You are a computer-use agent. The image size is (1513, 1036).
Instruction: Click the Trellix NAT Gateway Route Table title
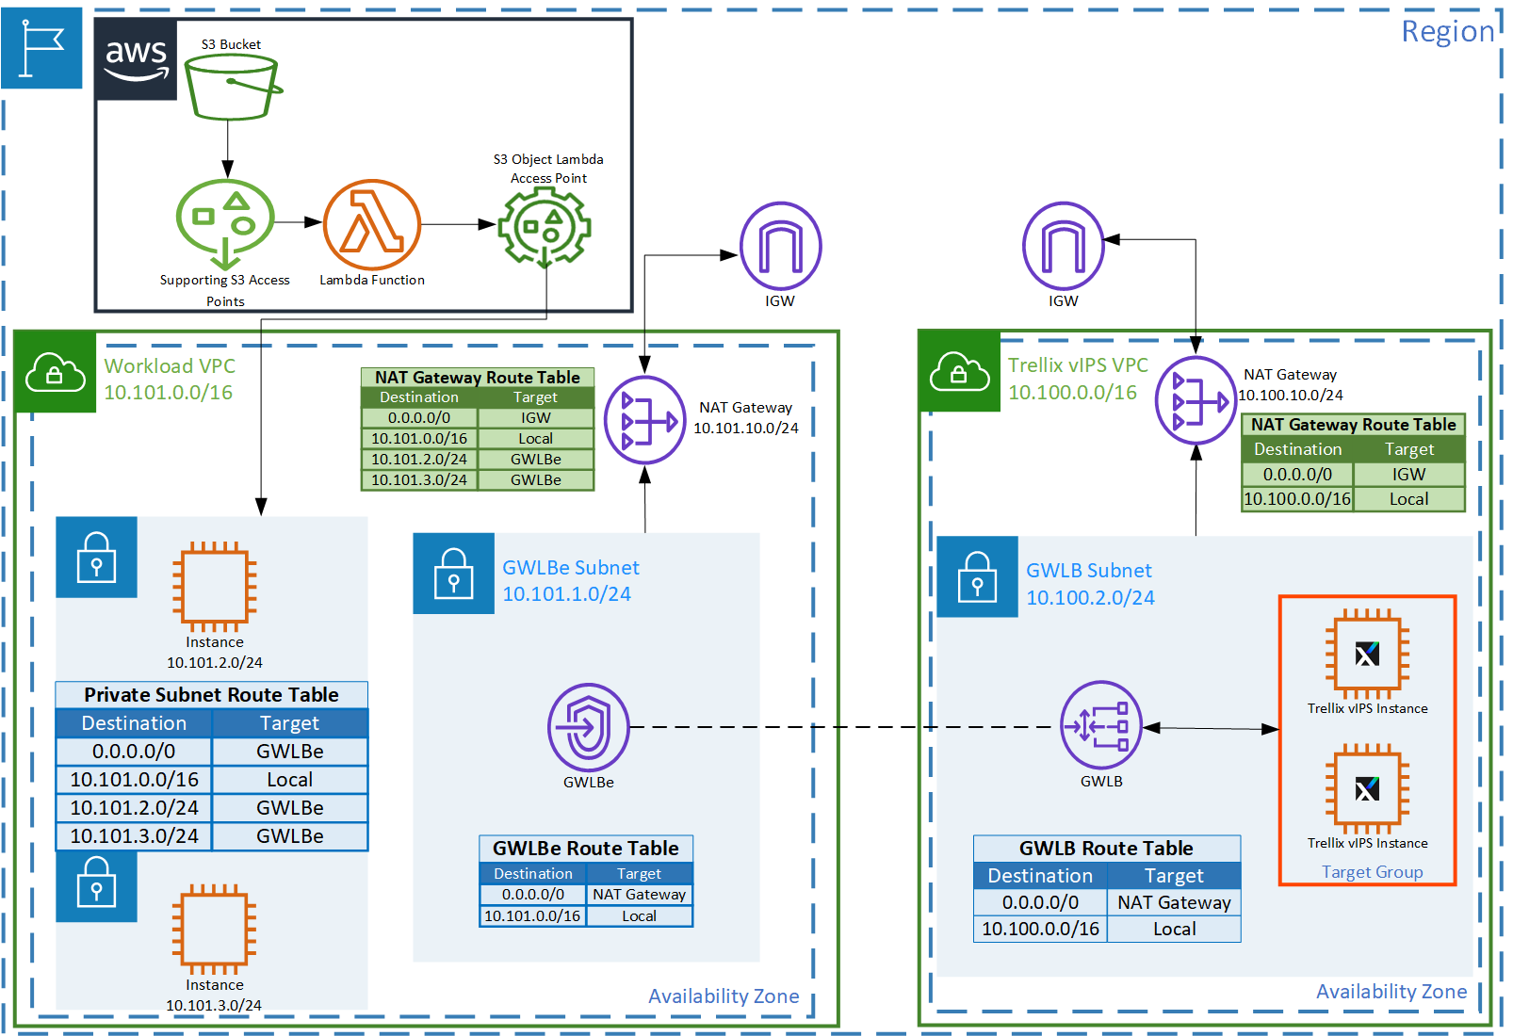coord(1353,425)
